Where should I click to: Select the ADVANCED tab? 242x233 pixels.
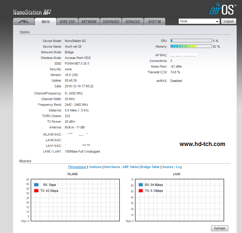pyautogui.click(x=111, y=22)
